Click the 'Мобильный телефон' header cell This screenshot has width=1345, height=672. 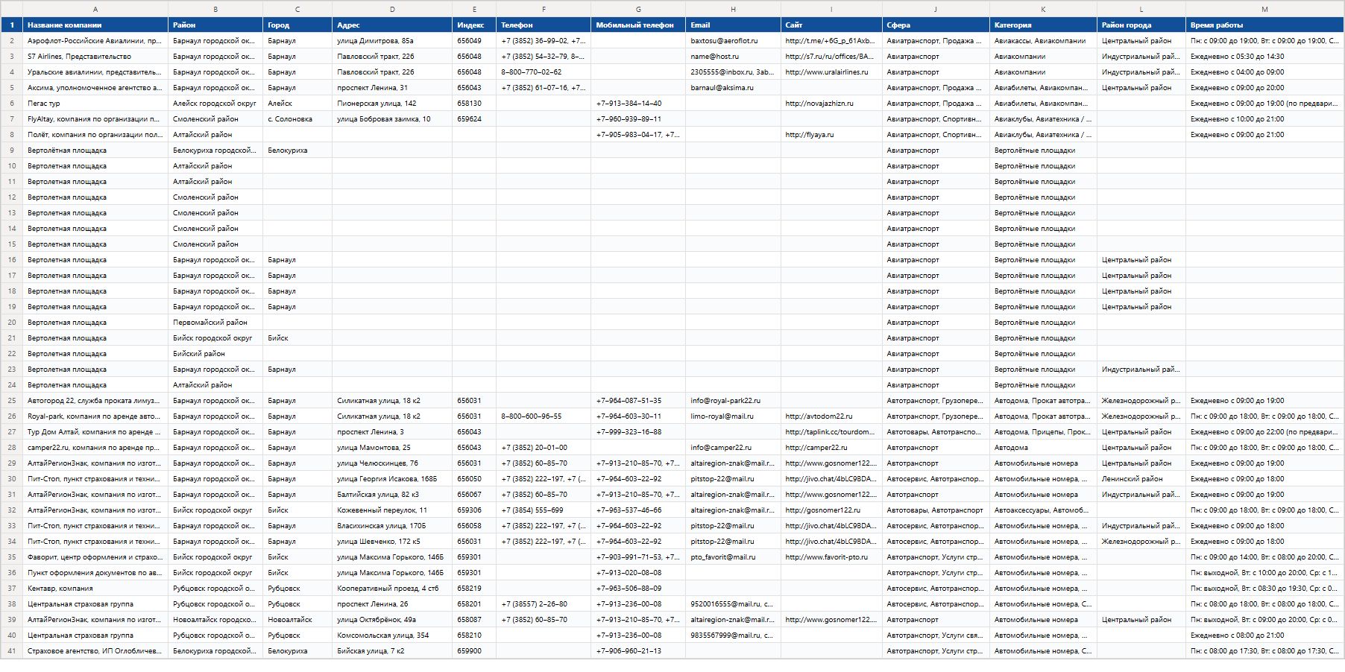(x=638, y=25)
